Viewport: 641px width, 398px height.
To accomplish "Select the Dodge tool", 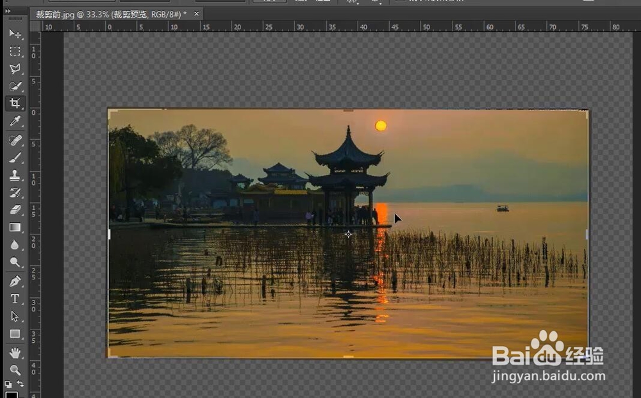I will [x=15, y=262].
